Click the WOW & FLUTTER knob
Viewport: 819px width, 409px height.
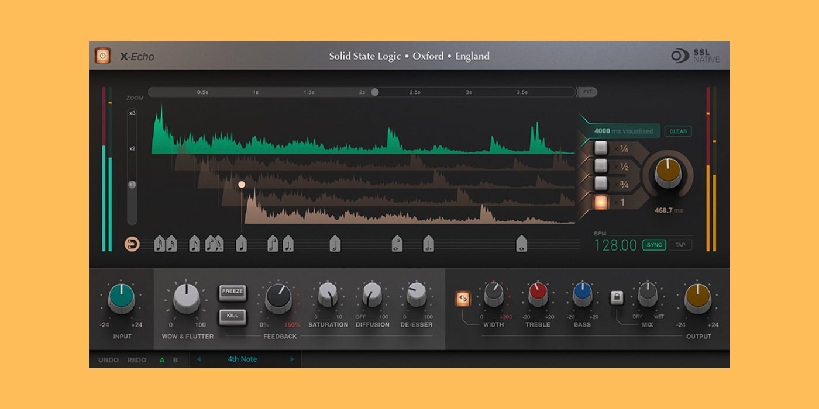[187, 297]
